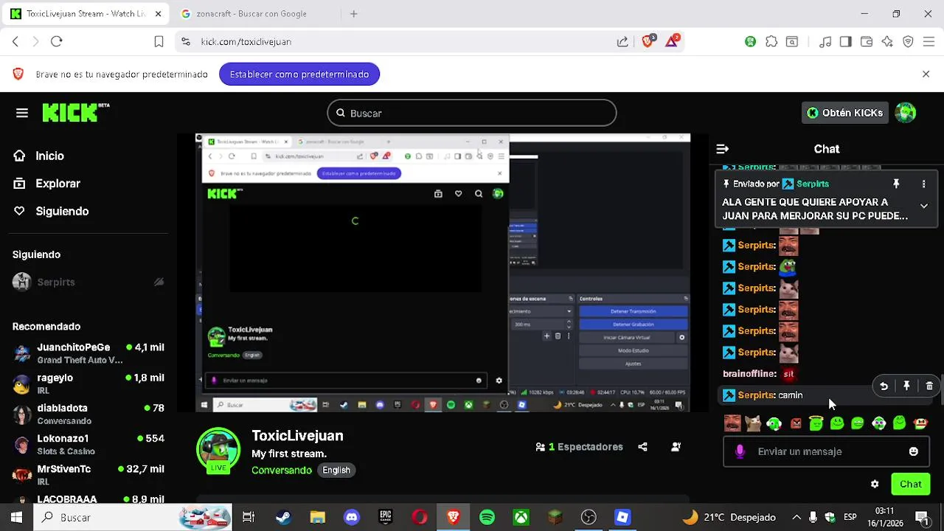Open browser extensions puzzle icon
The height and width of the screenshot is (531, 944).
771,42
